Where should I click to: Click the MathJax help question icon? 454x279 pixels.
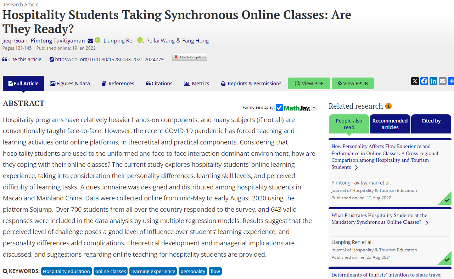[x=314, y=108]
